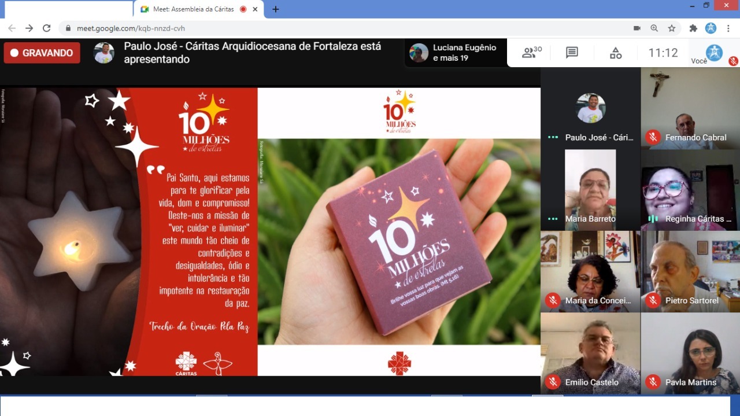740x416 pixels.
Task: Click the lock icon beside meet.google.com
Action: point(68,28)
